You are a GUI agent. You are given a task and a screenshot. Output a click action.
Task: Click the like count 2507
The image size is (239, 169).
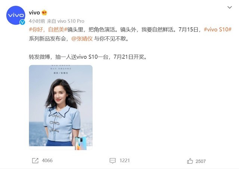click(x=201, y=162)
